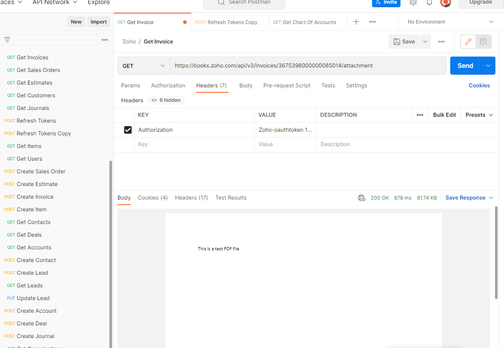
Task: Open the notifications bell
Action: [x=429, y=3]
